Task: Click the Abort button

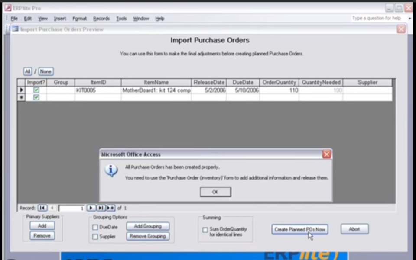Action: (x=354, y=229)
